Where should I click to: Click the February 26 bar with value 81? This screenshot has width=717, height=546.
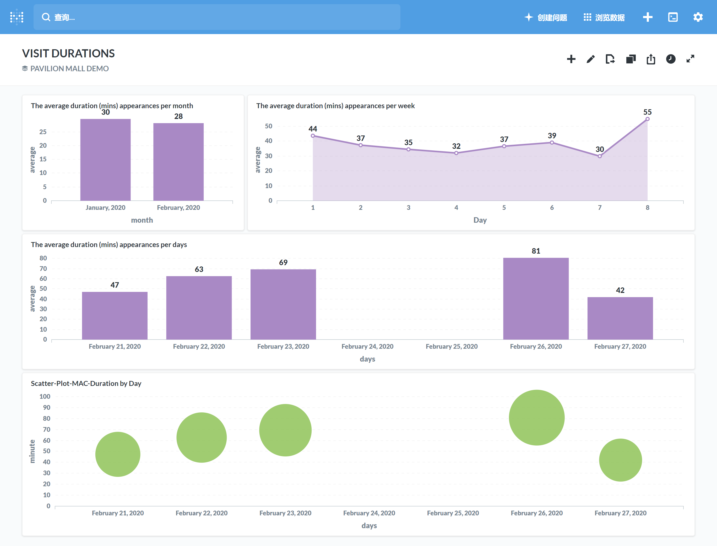pyautogui.click(x=536, y=298)
